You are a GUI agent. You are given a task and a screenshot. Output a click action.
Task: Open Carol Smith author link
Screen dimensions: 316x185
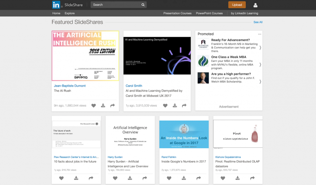(134, 86)
